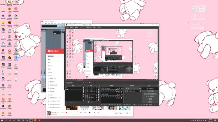Click 工作室模式 button in OBS
This screenshot has width=218, height=122.
(x=150, y=97)
